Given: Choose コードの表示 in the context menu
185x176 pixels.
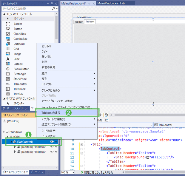Looking at the screenshot, I should coord(67,131).
